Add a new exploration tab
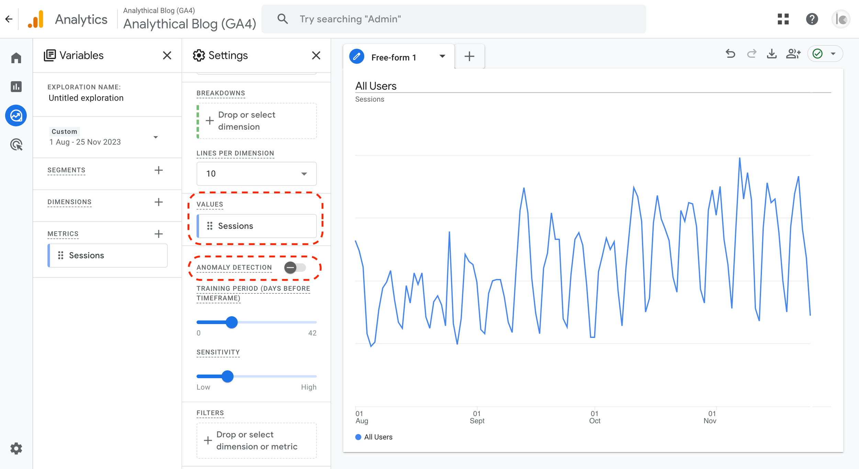Screen dimensions: 859x469 click(469, 56)
